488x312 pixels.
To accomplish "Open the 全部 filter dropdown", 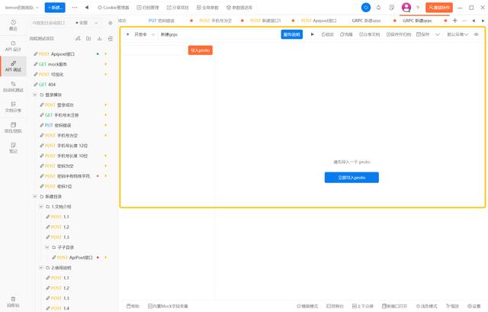I will pos(87,23).
